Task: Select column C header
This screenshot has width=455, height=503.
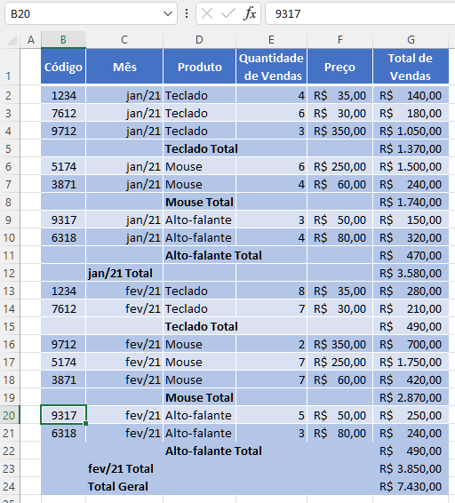Action: (x=124, y=40)
